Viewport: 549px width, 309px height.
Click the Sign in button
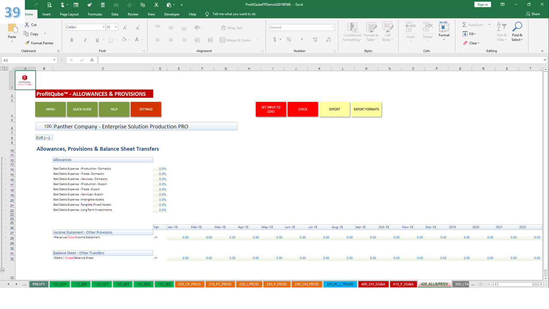point(483,4)
